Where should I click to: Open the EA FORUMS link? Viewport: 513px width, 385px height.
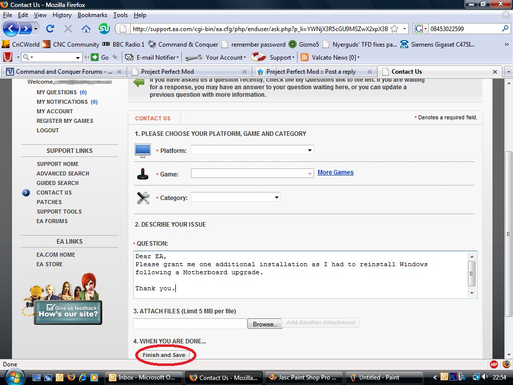point(52,221)
